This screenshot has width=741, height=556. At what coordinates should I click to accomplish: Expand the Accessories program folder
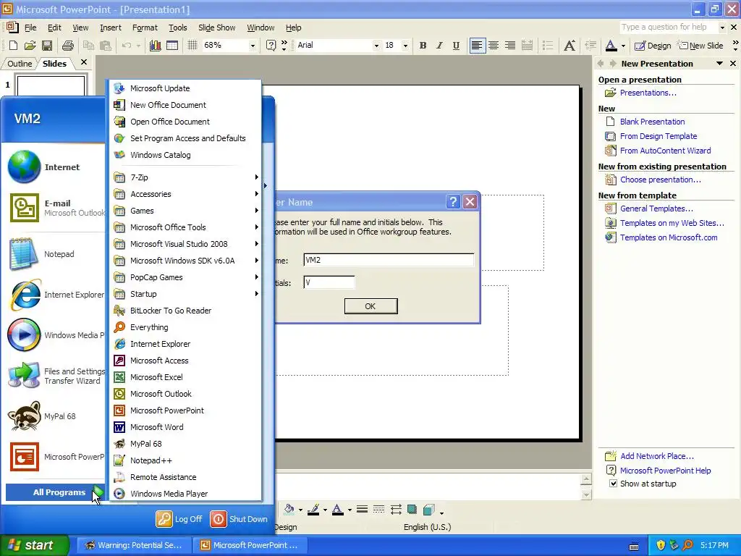186,194
